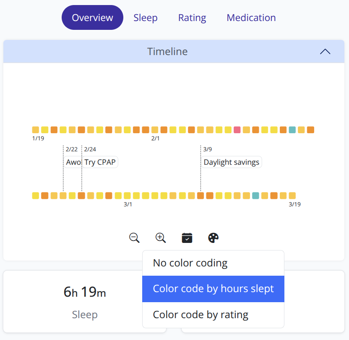Screen dimensions: 349x340
Task: Collapse the Timeline panel chevron
Action: tap(325, 52)
